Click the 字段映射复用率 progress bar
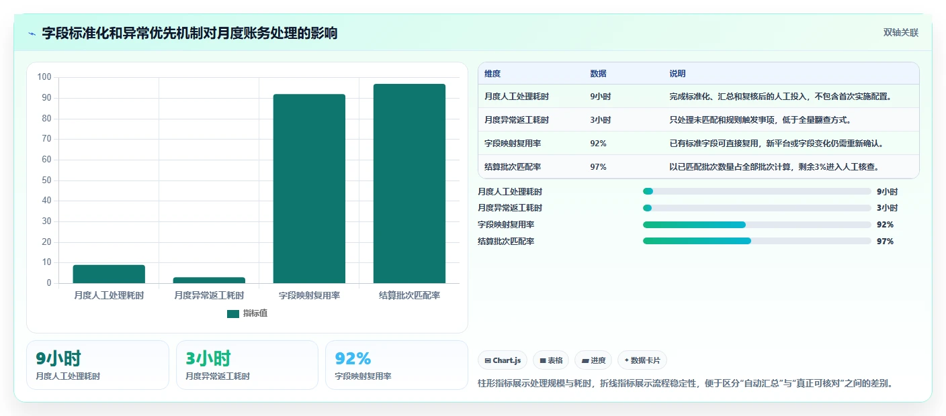Image resolution: width=946 pixels, height=416 pixels. [x=757, y=225]
